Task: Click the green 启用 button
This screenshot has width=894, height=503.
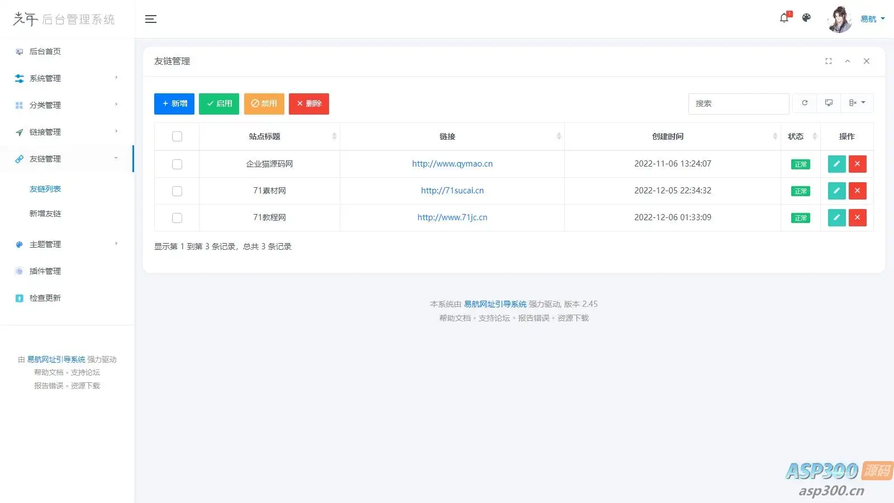Action: click(x=219, y=104)
